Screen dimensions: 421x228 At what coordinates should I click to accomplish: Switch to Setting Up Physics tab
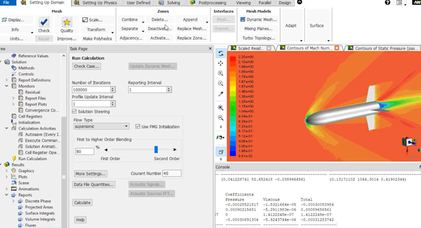[95, 2]
